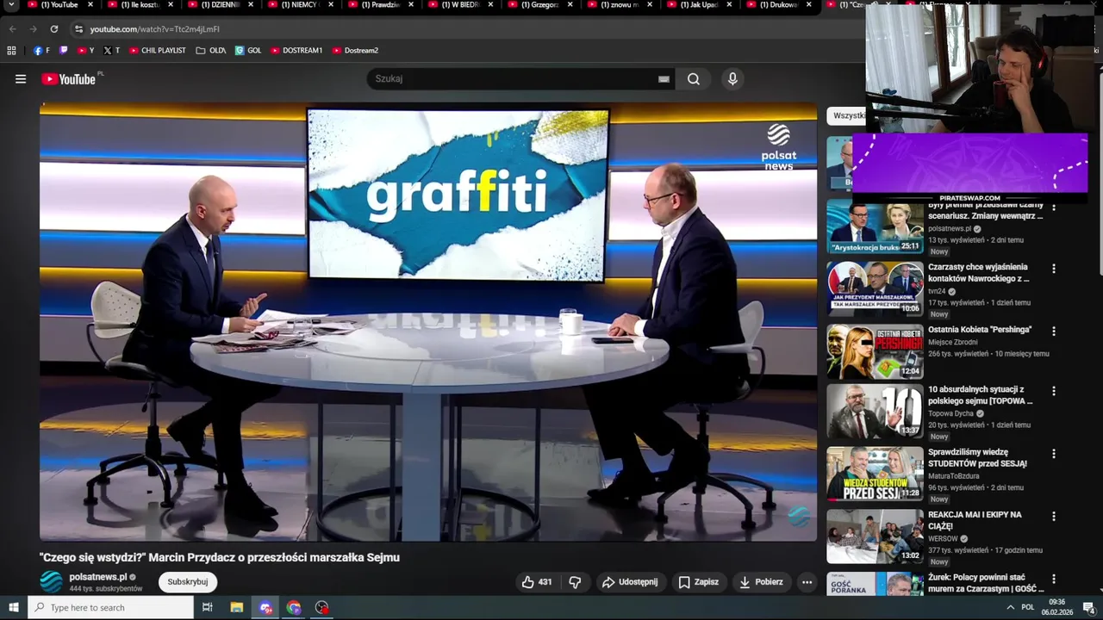Open options for the 'Były premier' video
This screenshot has width=1103, height=620.
tap(1053, 207)
